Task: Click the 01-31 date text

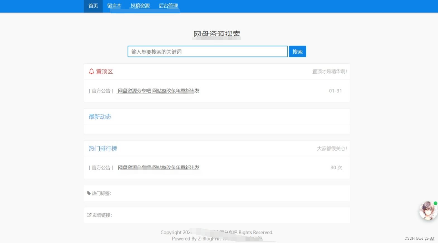Action: pyautogui.click(x=335, y=91)
